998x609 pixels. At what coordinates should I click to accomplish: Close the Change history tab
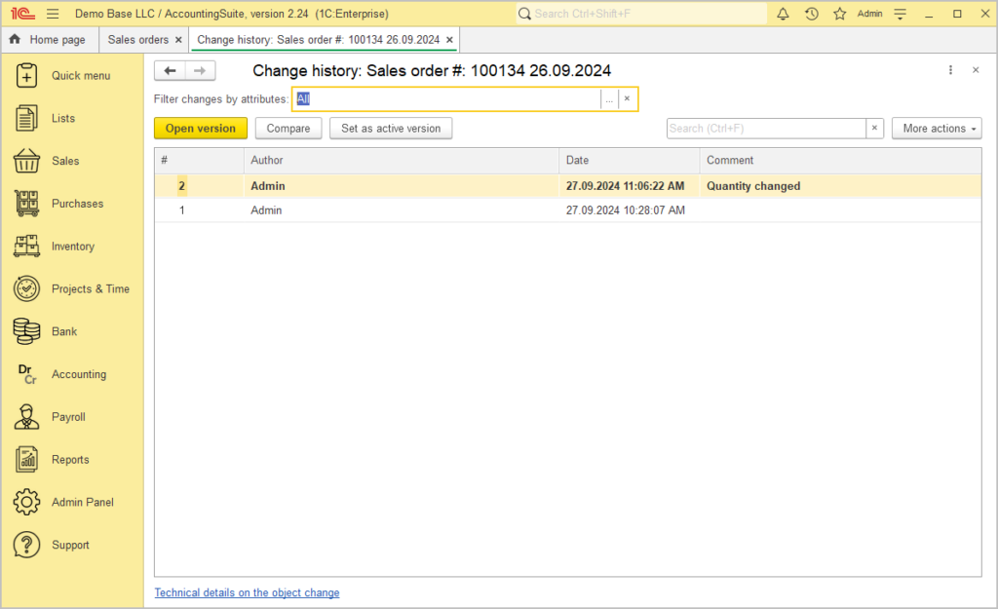(x=449, y=39)
